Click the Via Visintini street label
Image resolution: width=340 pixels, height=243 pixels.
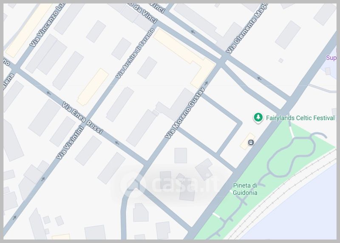(x=70, y=142)
